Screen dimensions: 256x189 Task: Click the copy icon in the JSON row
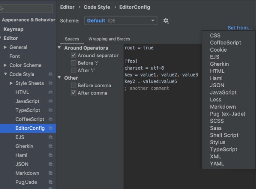[x=51, y=164]
